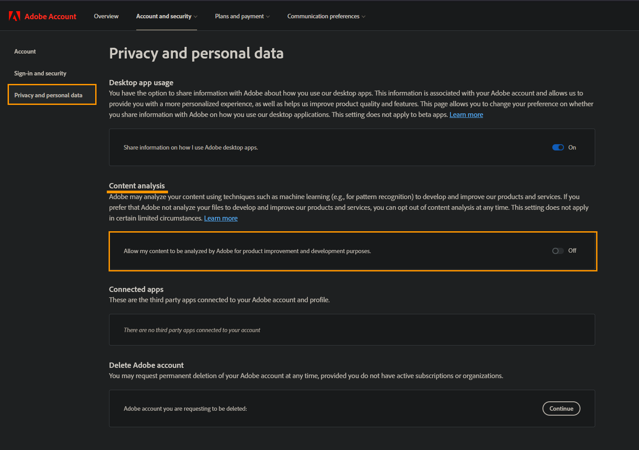
Task: Click 'Share information on how I use Adobe desktop apps' text
Action: coord(191,147)
